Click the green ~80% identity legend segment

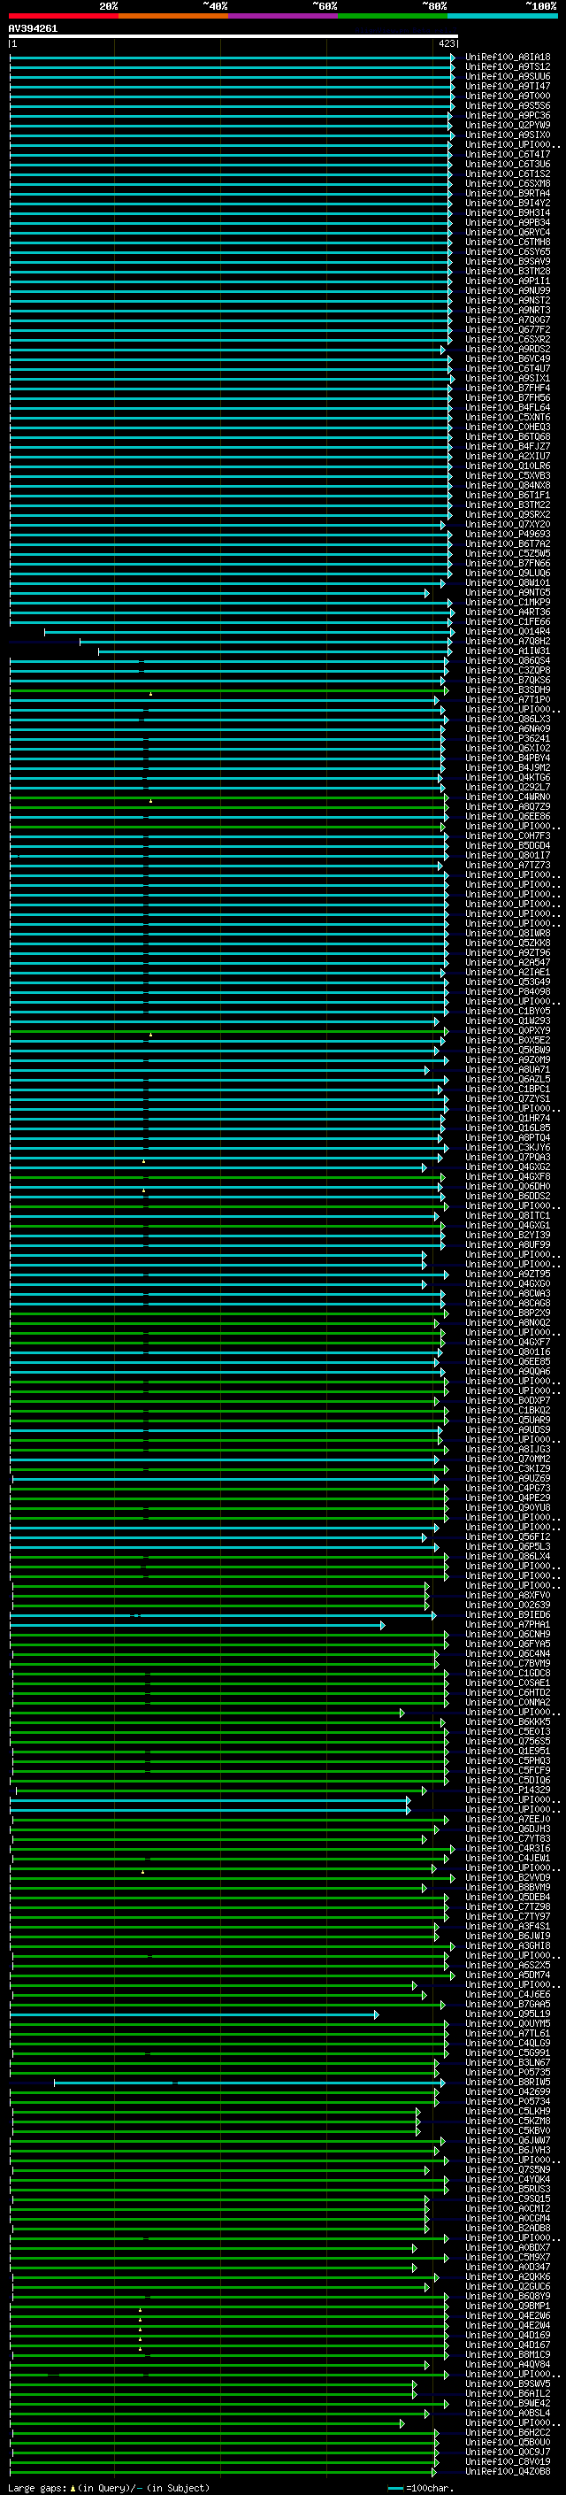(393, 16)
